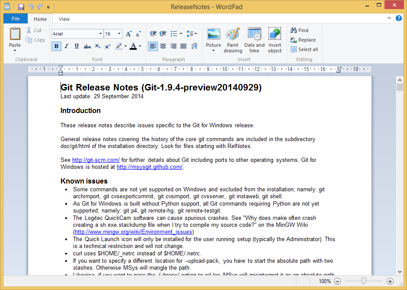407x290 pixels.
Task: Apply the font text color
Action: [133, 46]
